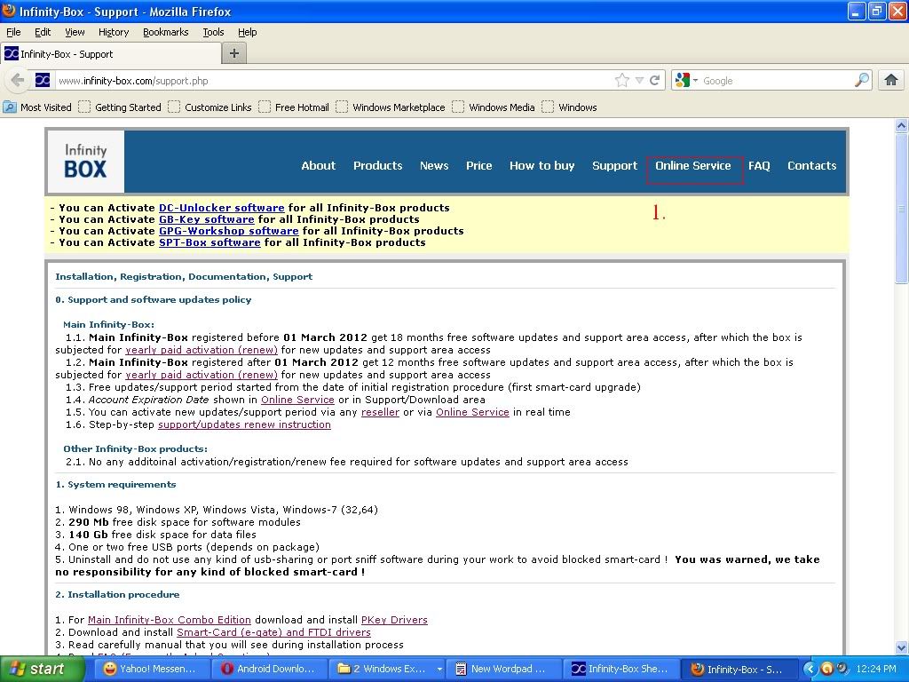Go to the Contacts page
The height and width of the screenshot is (682, 909).
(x=811, y=166)
